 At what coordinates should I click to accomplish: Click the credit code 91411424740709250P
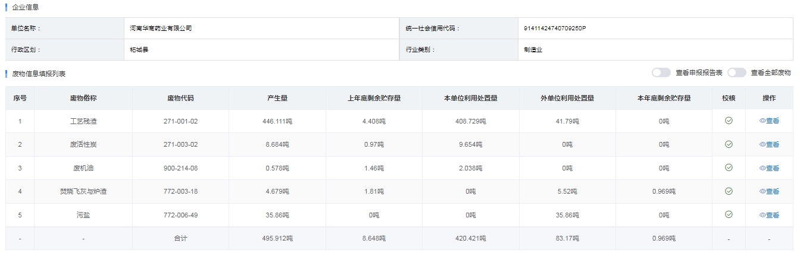pos(555,29)
